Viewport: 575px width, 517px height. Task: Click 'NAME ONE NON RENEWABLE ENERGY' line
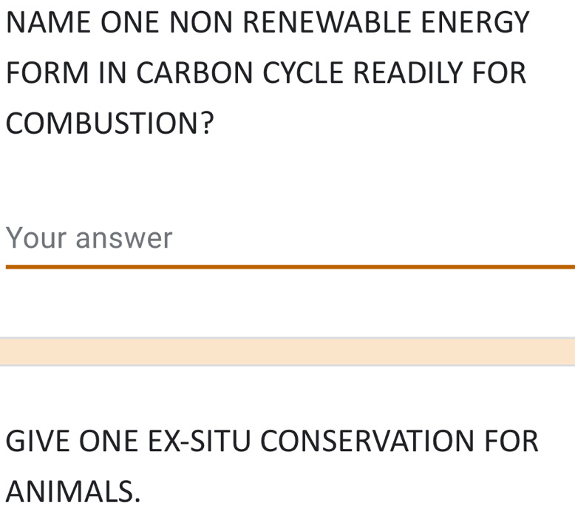point(268,22)
